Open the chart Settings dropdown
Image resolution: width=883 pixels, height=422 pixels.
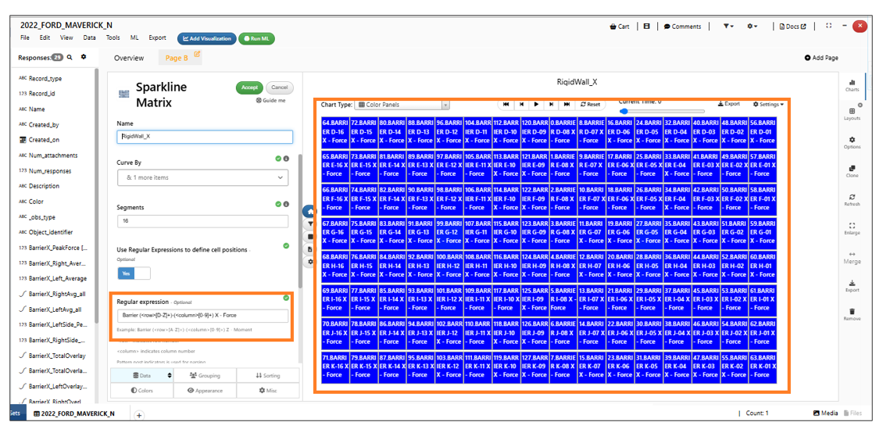coord(768,104)
